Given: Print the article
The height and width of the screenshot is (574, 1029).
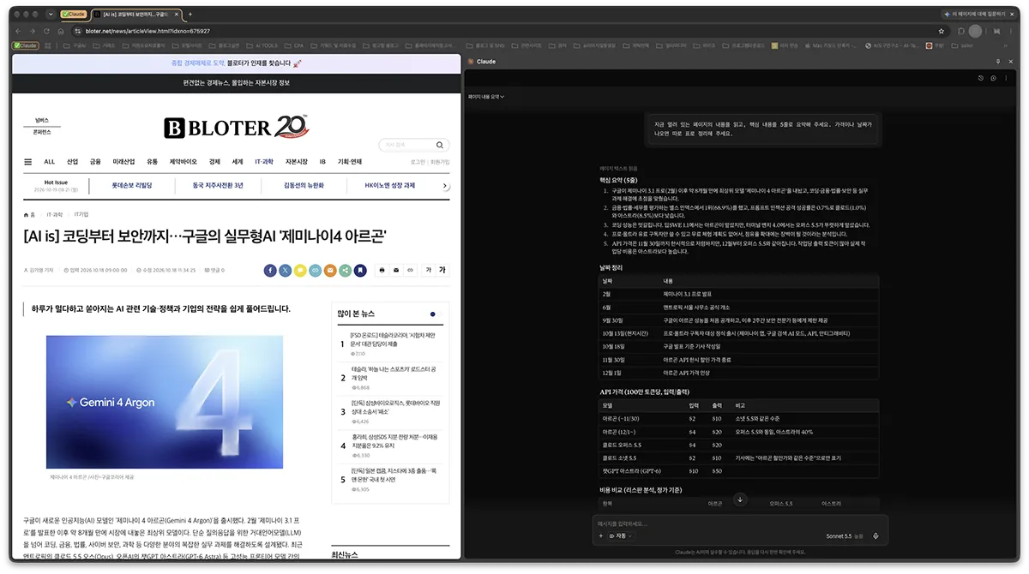Looking at the screenshot, I should (x=382, y=270).
